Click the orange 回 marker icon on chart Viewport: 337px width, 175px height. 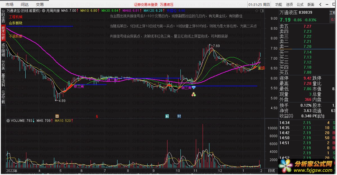pyautogui.click(x=57, y=116)
